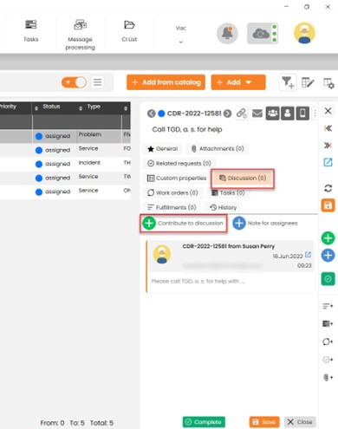Viewport: 338px width, 429px height.
Task: Open the Fulfillments (0) tab
Action: coord(172,207)
